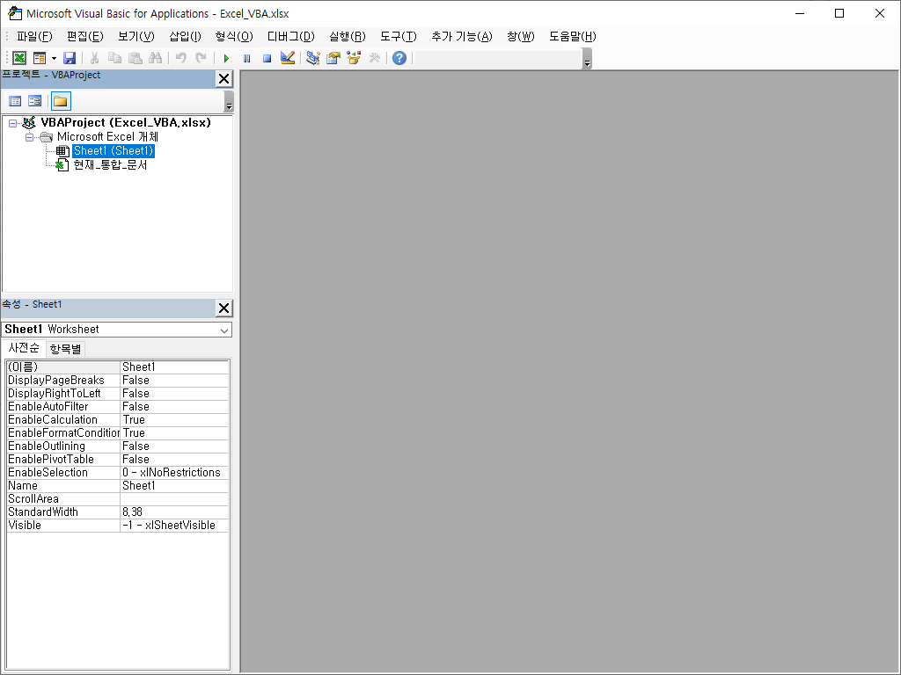This screenshot has width=901, height=675.
Task: Click the EnableCalculation value True
Action: (174, 419)
